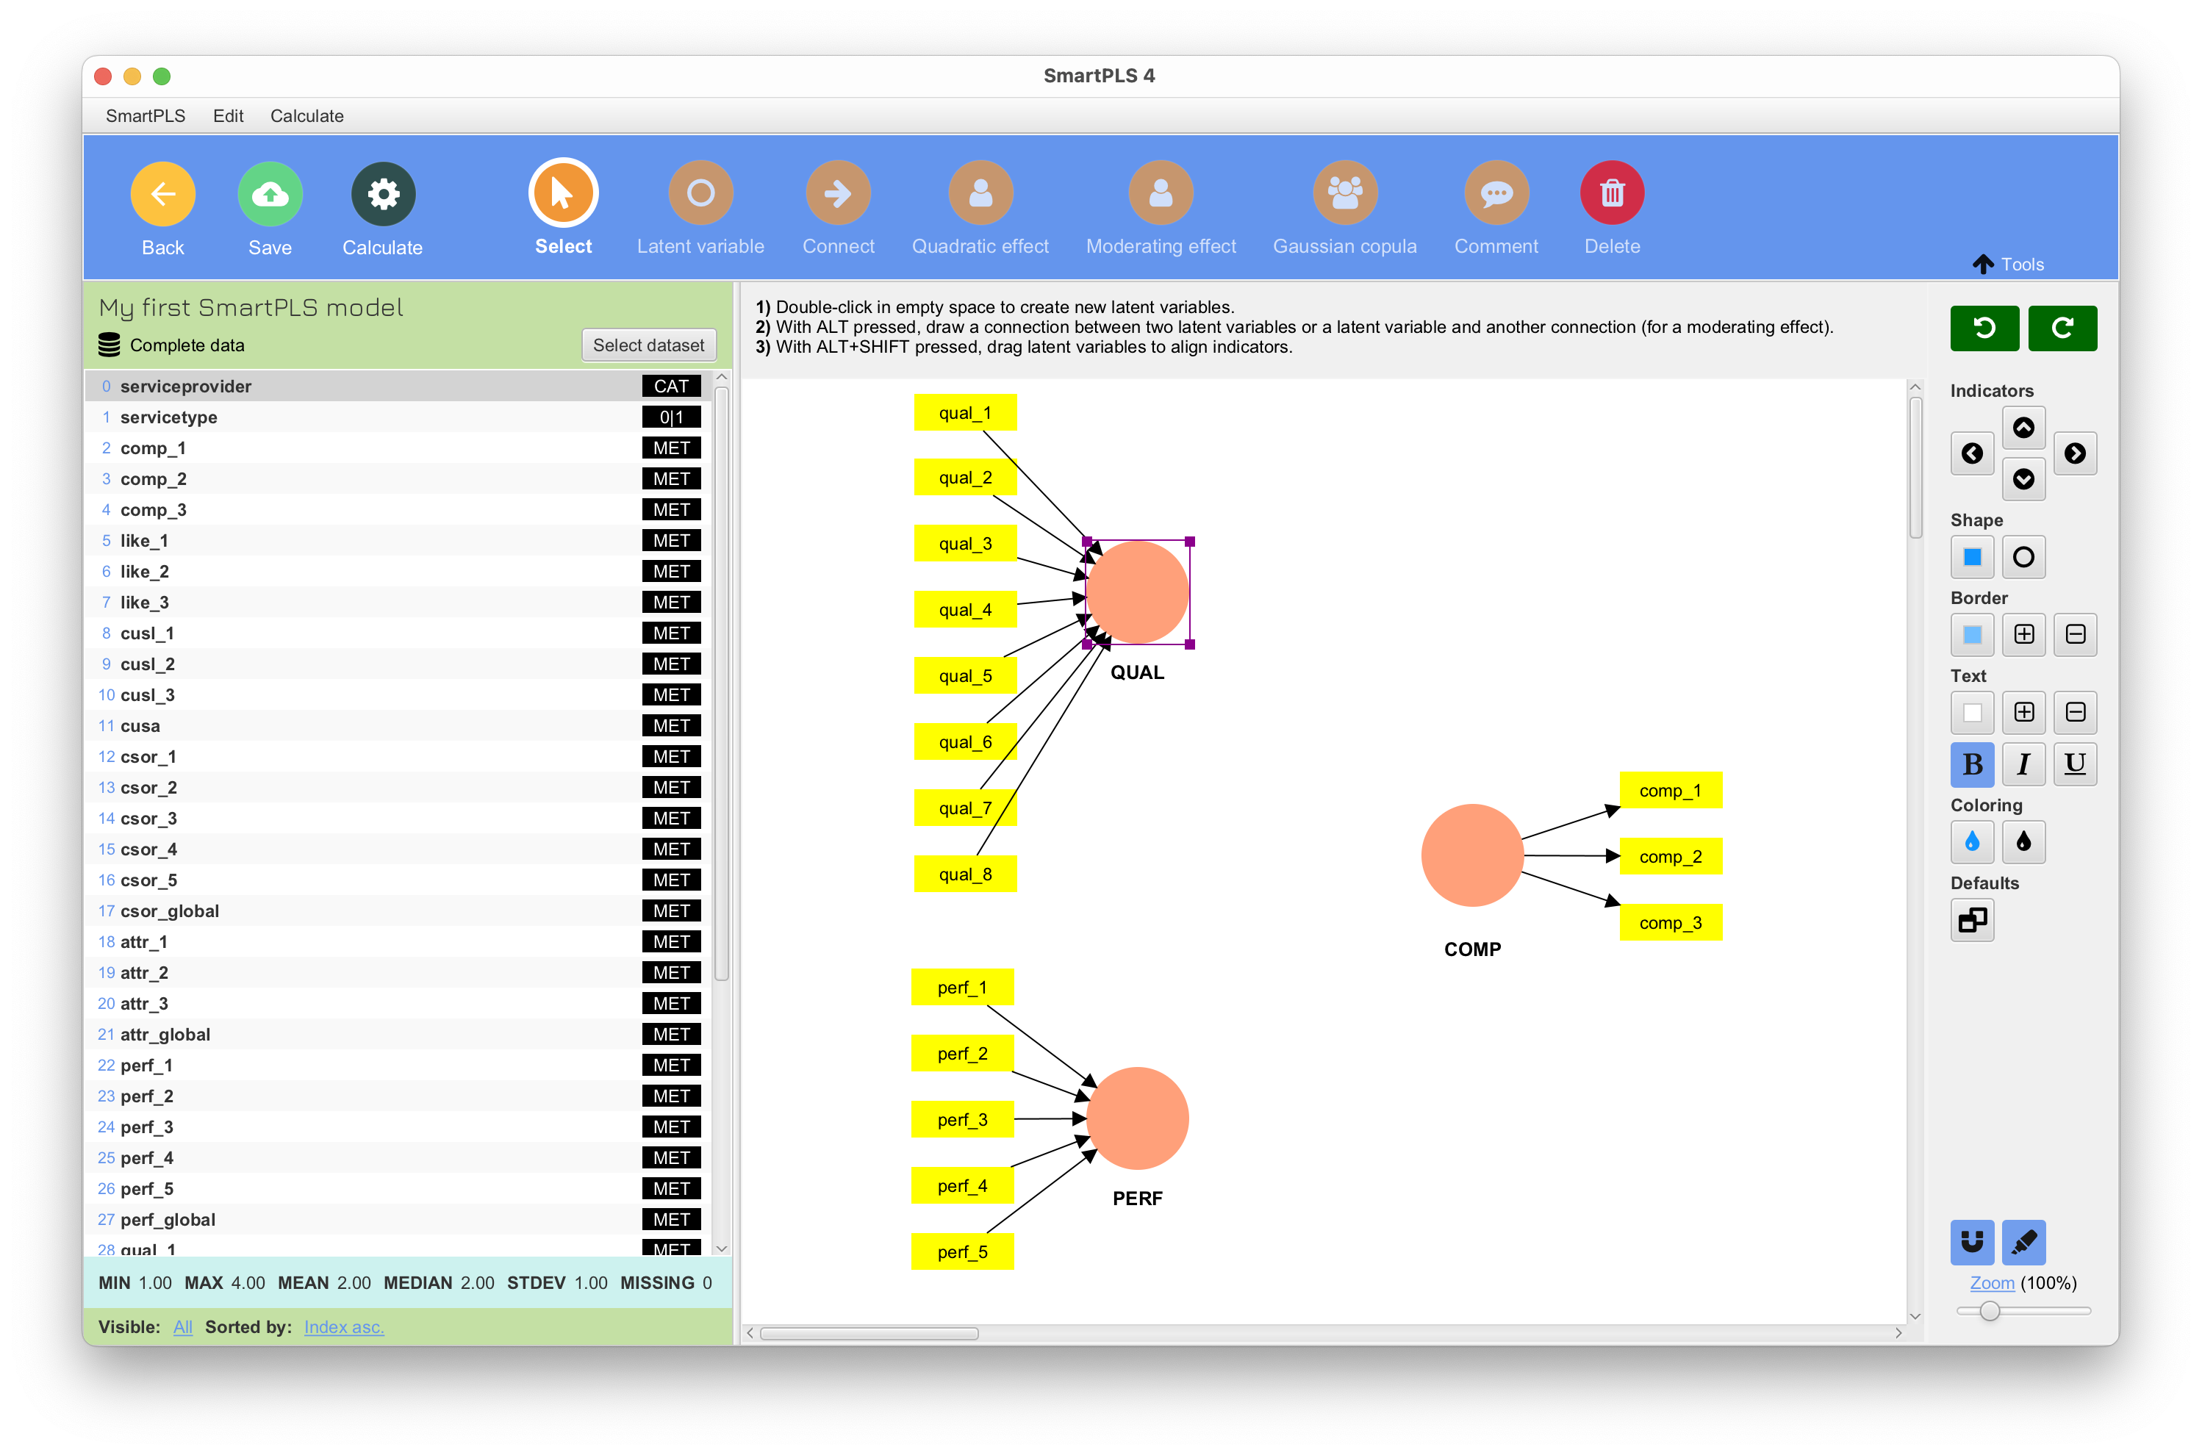The width and height of the screenshot is (2202, 1455).
Task: Click the blue fill coloring droplet
Action: tap(1972, 841)
